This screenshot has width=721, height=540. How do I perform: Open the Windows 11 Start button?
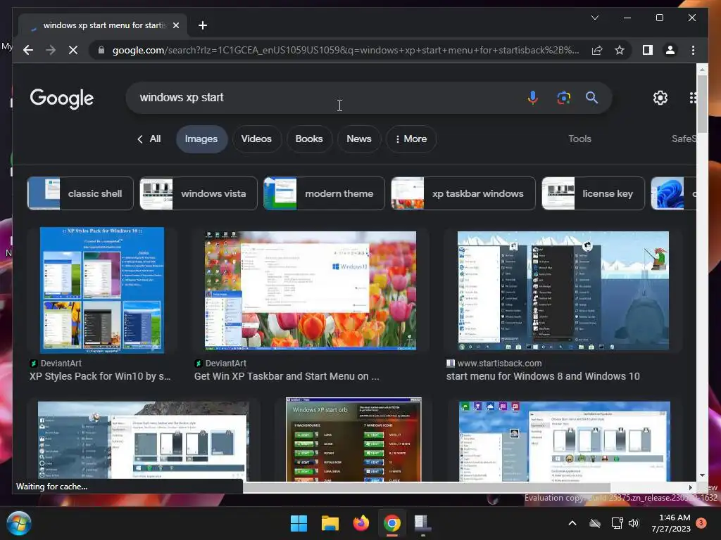point(299,523)
